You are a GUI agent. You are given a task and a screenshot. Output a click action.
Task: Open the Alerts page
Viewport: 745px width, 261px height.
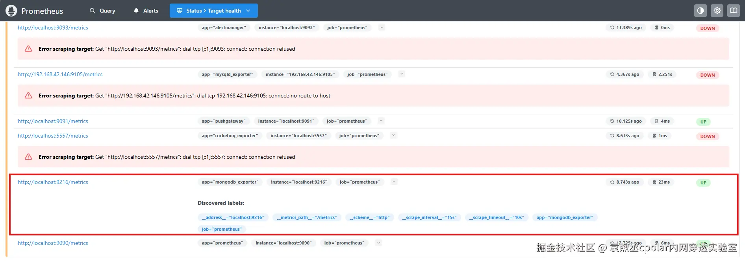(146, 11)
